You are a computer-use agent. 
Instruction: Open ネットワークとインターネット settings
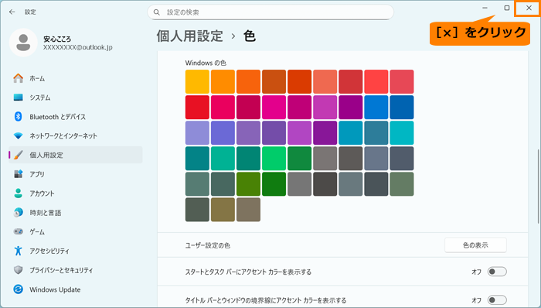[63, 136]
